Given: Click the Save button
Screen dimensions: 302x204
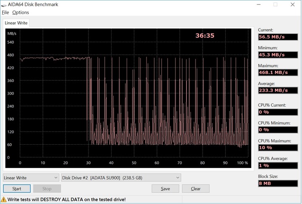Looking at the screenshot, I should (x=165, y=189).
